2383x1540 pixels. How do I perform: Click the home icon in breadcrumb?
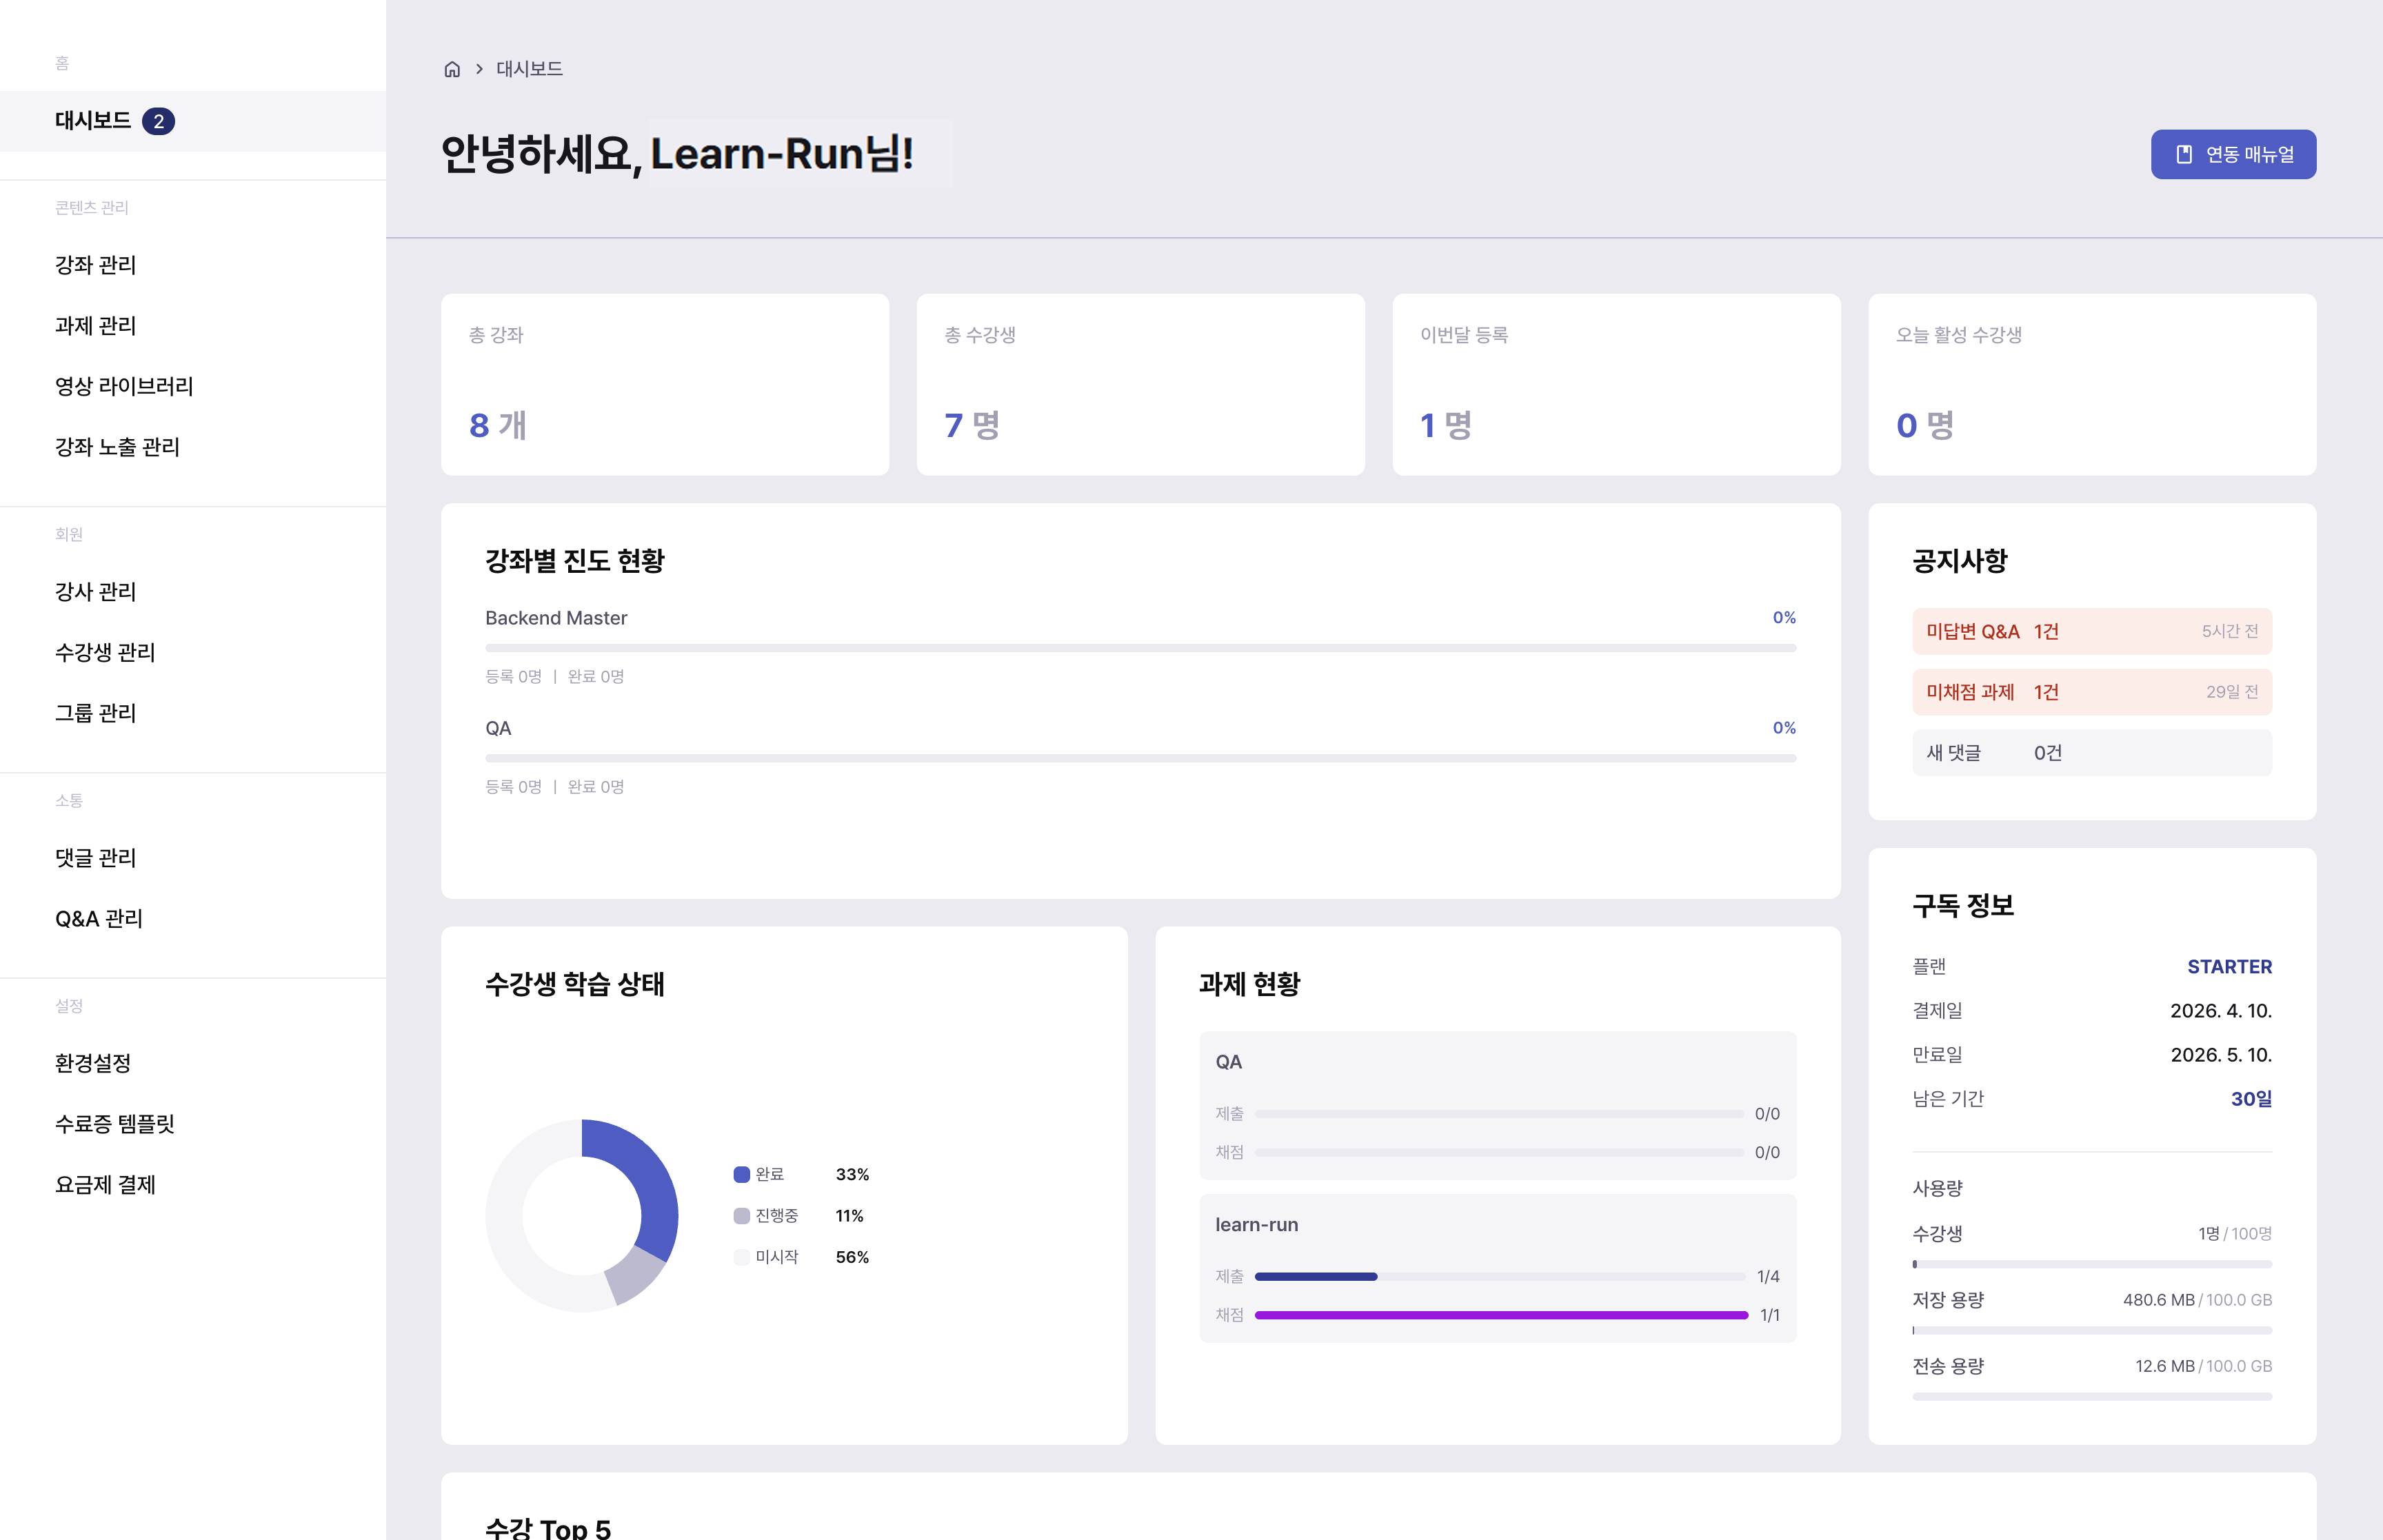click(452, 69)
